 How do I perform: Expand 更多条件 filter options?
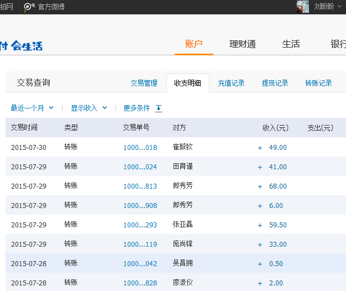pos(137,108)
